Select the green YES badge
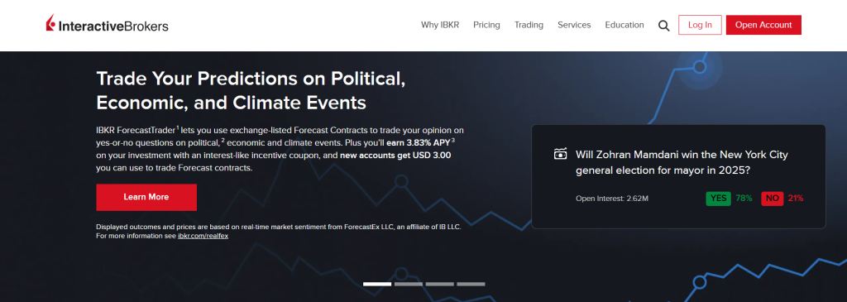The image size is (847, 302). [719, 199]
